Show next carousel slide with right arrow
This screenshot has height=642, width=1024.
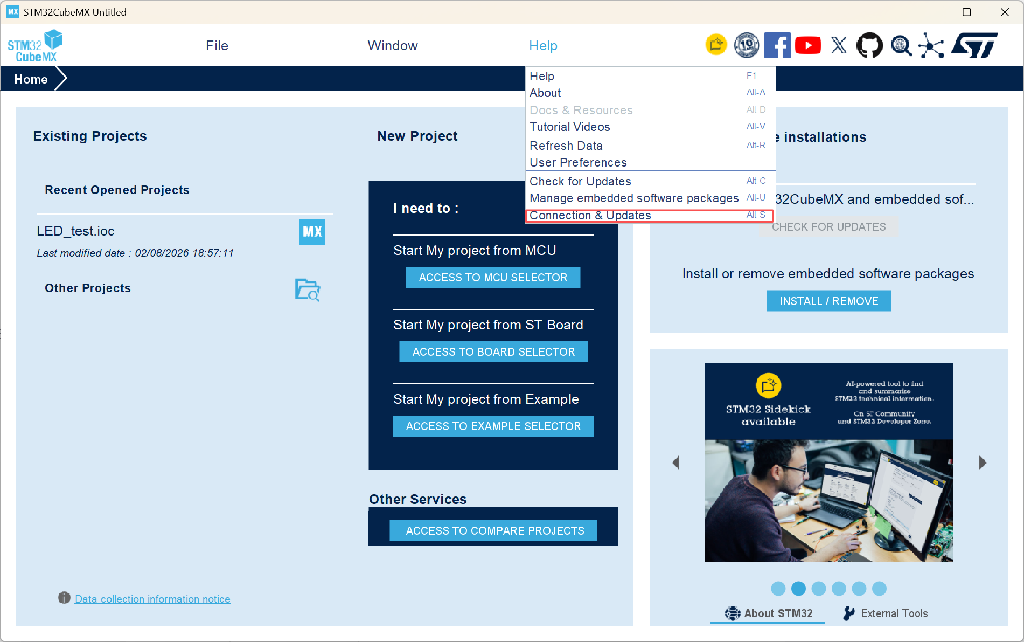click(x=983, y=462)
